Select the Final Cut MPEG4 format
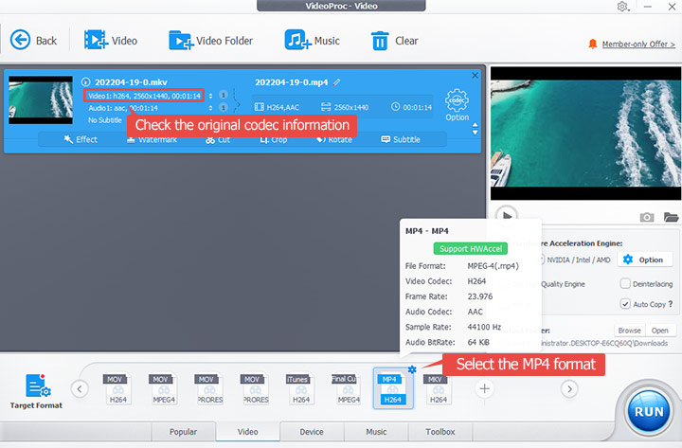The height and width of the screenshot is (448, 682). tap(347, 389)
